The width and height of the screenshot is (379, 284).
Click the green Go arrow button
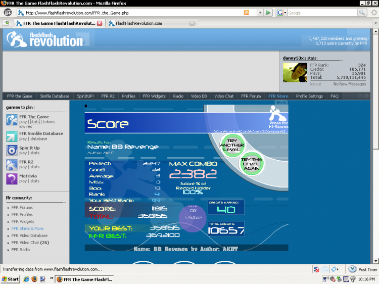pos(268,13)
